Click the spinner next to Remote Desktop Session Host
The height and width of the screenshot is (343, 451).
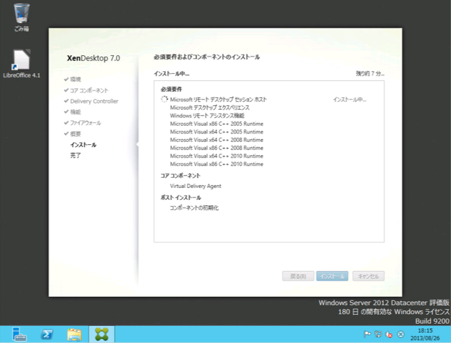point(164,99)
